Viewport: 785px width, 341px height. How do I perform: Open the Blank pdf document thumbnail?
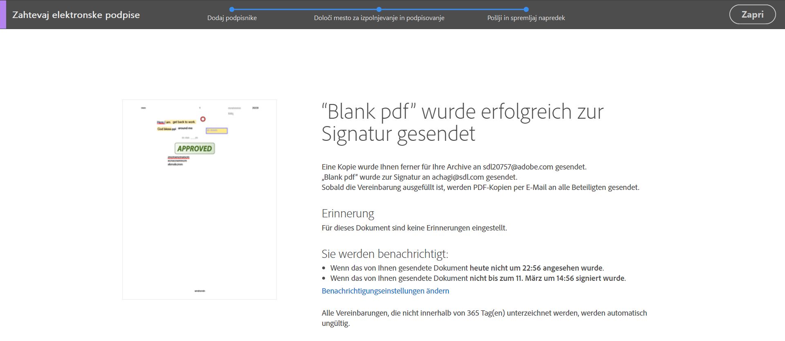(200, 199)
